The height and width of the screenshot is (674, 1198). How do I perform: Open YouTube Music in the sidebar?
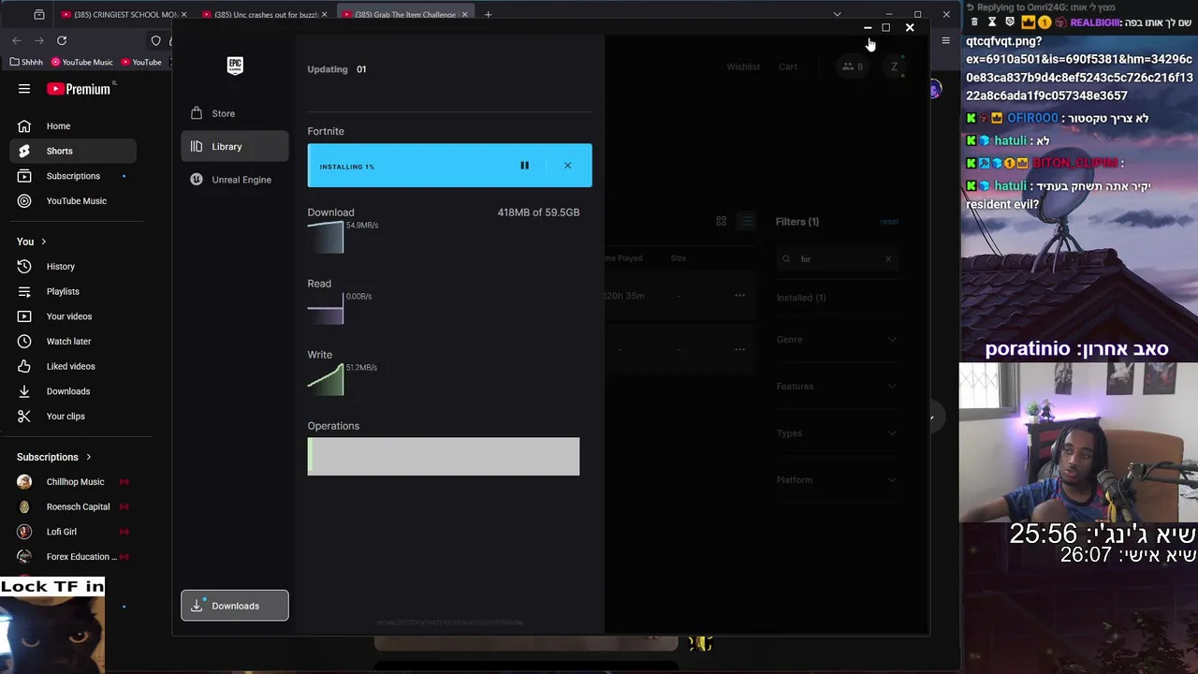[73, 201]
